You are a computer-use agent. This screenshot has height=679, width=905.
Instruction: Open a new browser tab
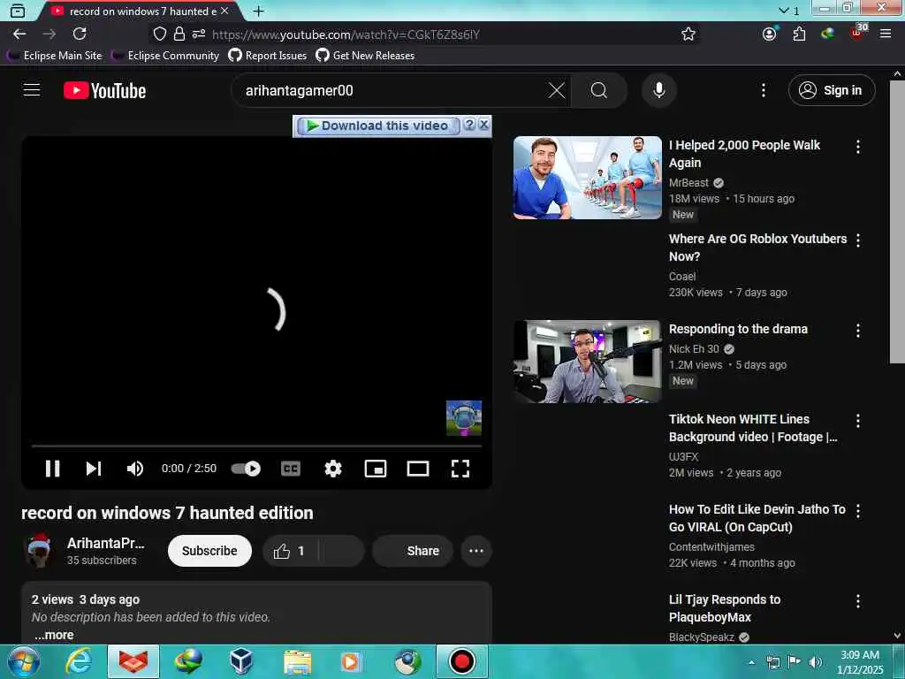[259, 11]
